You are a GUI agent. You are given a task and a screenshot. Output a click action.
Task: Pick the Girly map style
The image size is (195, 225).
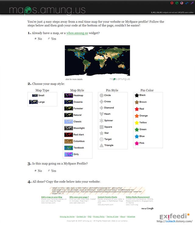(72, 154)
